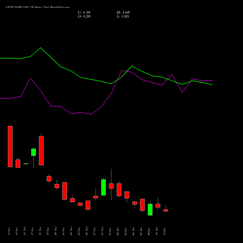Click the '24 Nov' date axis label

(71, 231)
